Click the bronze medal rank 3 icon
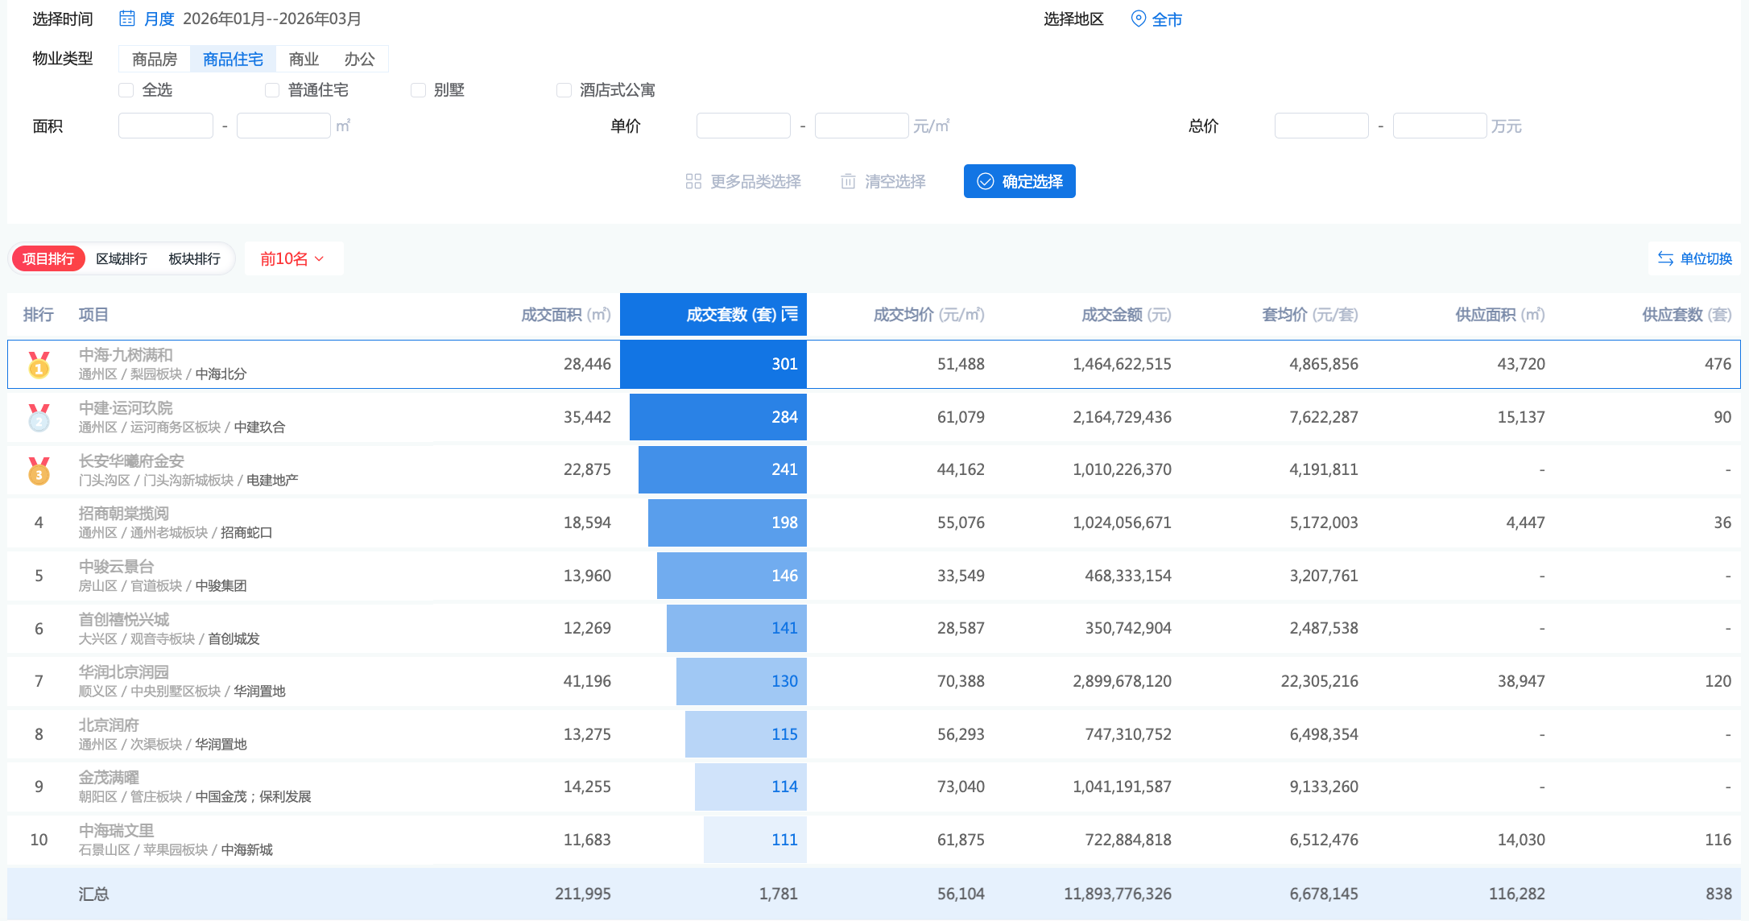This screenshot has height=921, width=1749. tap(39, 470)
